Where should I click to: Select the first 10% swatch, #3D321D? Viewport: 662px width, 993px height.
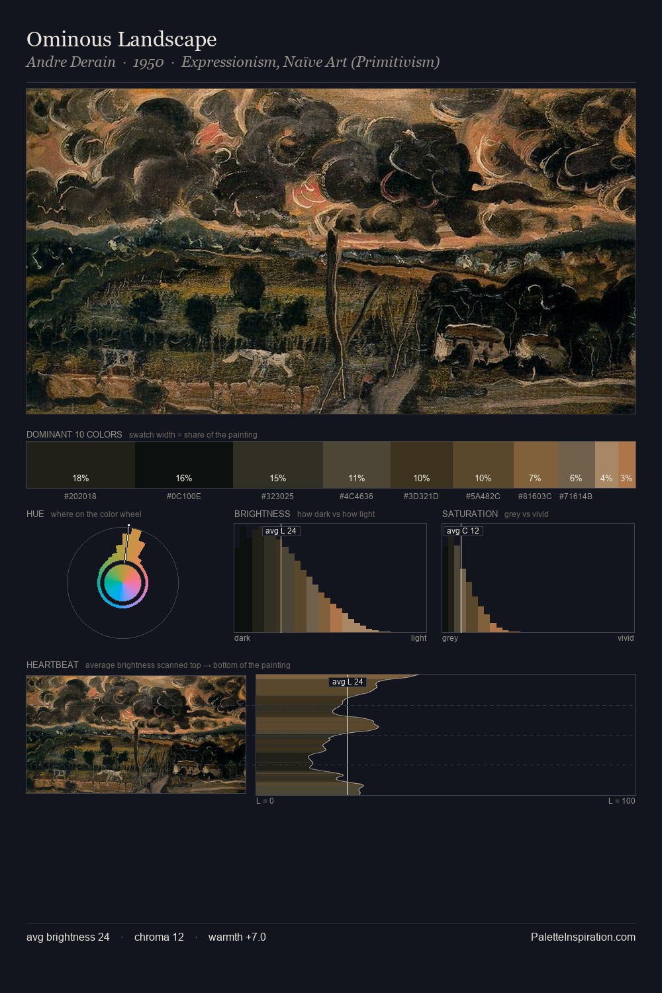coord(422,465)
